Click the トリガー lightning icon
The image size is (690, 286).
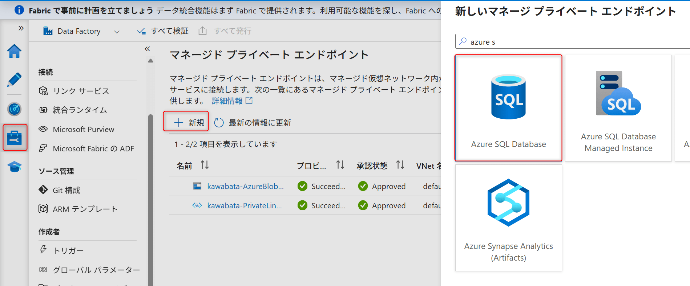pyautogui.click(x=43, y=250)
